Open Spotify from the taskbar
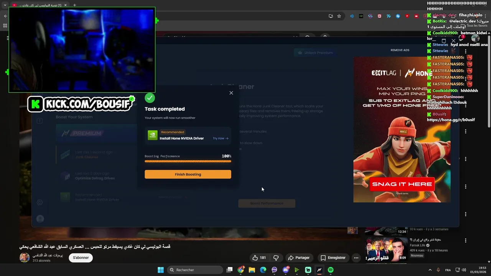 pyautogui.click(x=331, y=270)
